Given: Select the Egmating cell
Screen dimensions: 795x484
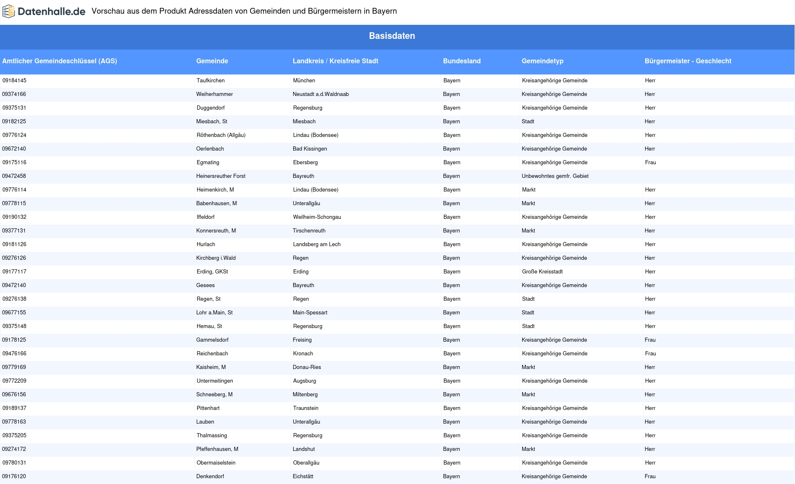Looking at the screenshot, I should (208, 162).
